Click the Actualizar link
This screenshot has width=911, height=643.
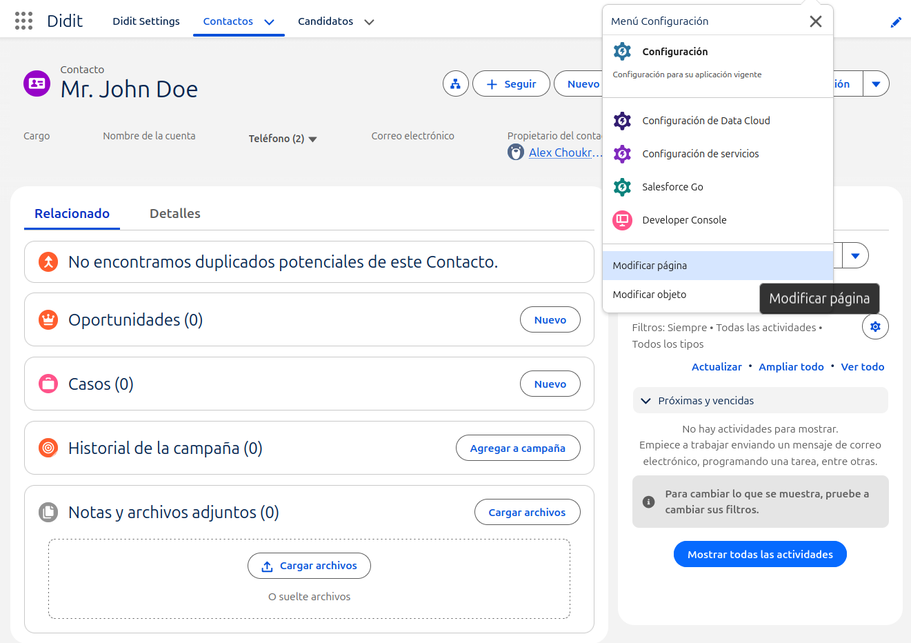[x=717, y=367]
